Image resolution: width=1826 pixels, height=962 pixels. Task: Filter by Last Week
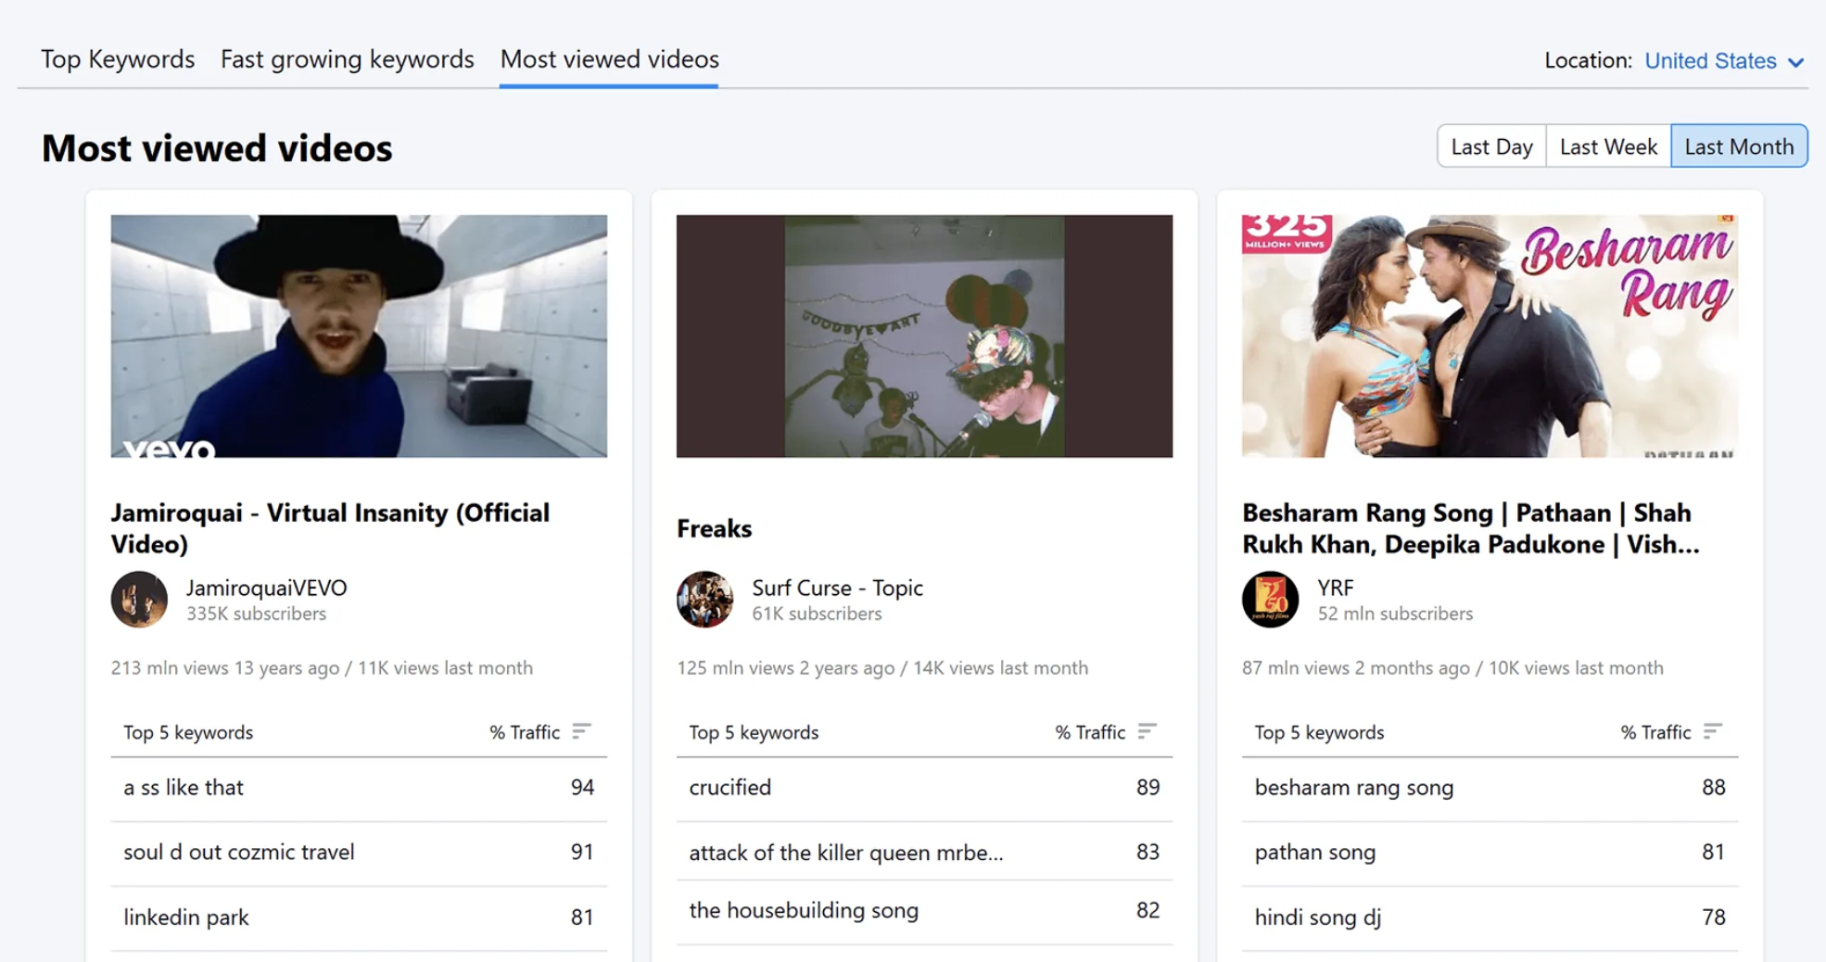click(1608, 146)
